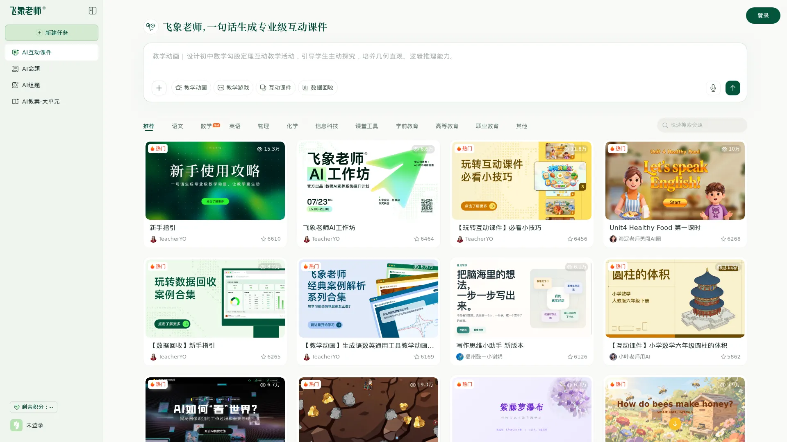Switch to the 化学 tab
Image resolution: width=787 pixels, height=442 pixels.
pos(292,126)
